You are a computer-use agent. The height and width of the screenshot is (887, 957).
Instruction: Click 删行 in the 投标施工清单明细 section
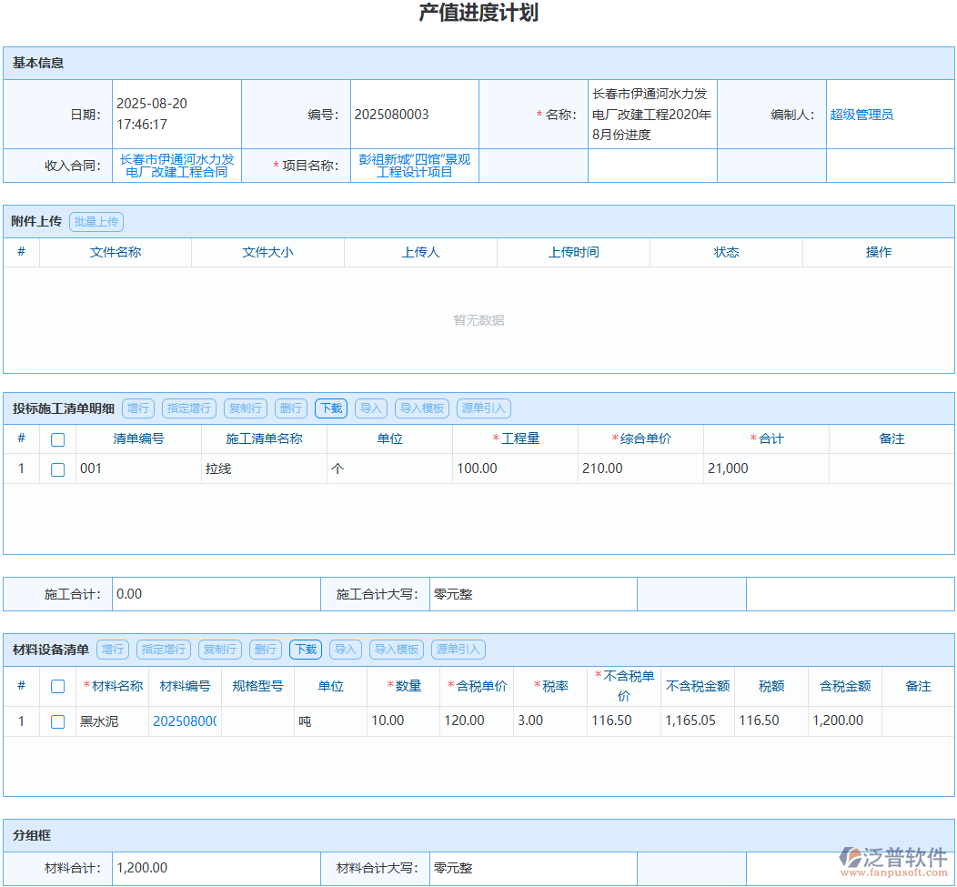[290, 408]
